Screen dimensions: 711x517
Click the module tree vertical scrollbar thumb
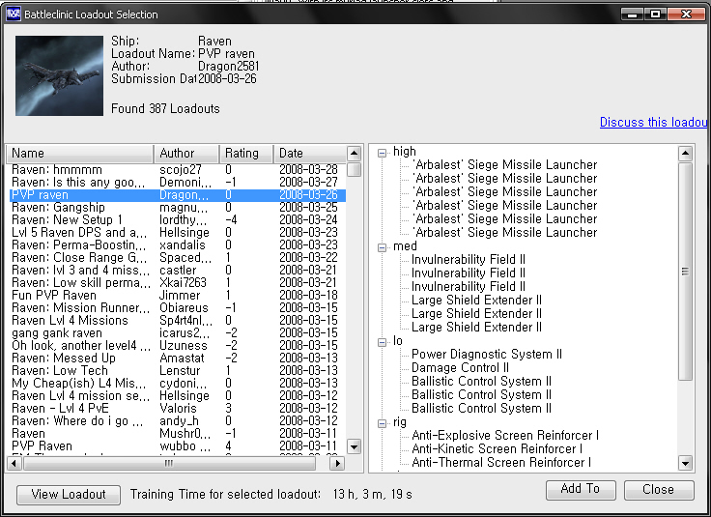click(x=685, y=272)
